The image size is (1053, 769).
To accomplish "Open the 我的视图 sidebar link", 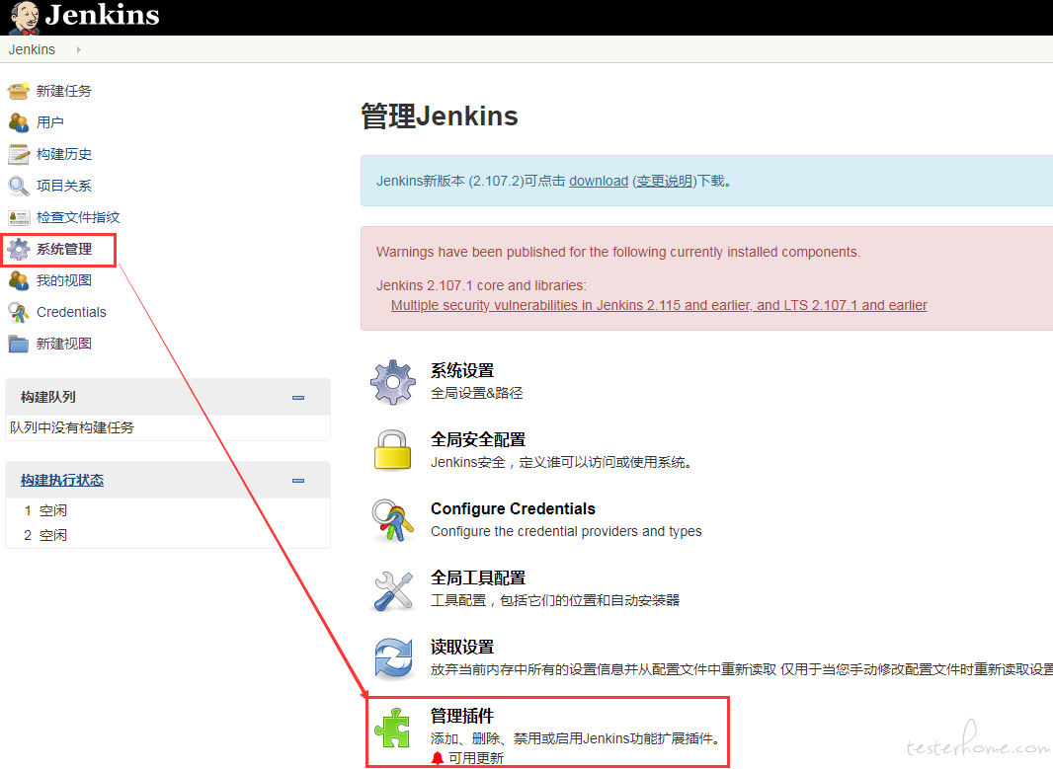I will pyautogui.click(x=64, y=280).
